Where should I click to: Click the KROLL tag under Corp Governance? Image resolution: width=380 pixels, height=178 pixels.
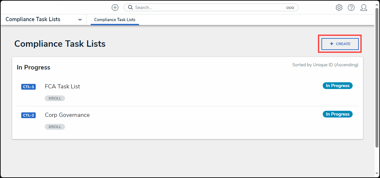tap(55, 127)
